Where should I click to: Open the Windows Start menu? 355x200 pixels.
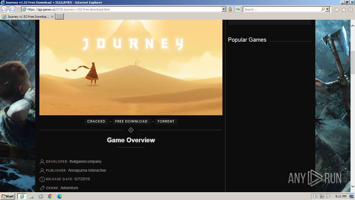pos(7,196)
